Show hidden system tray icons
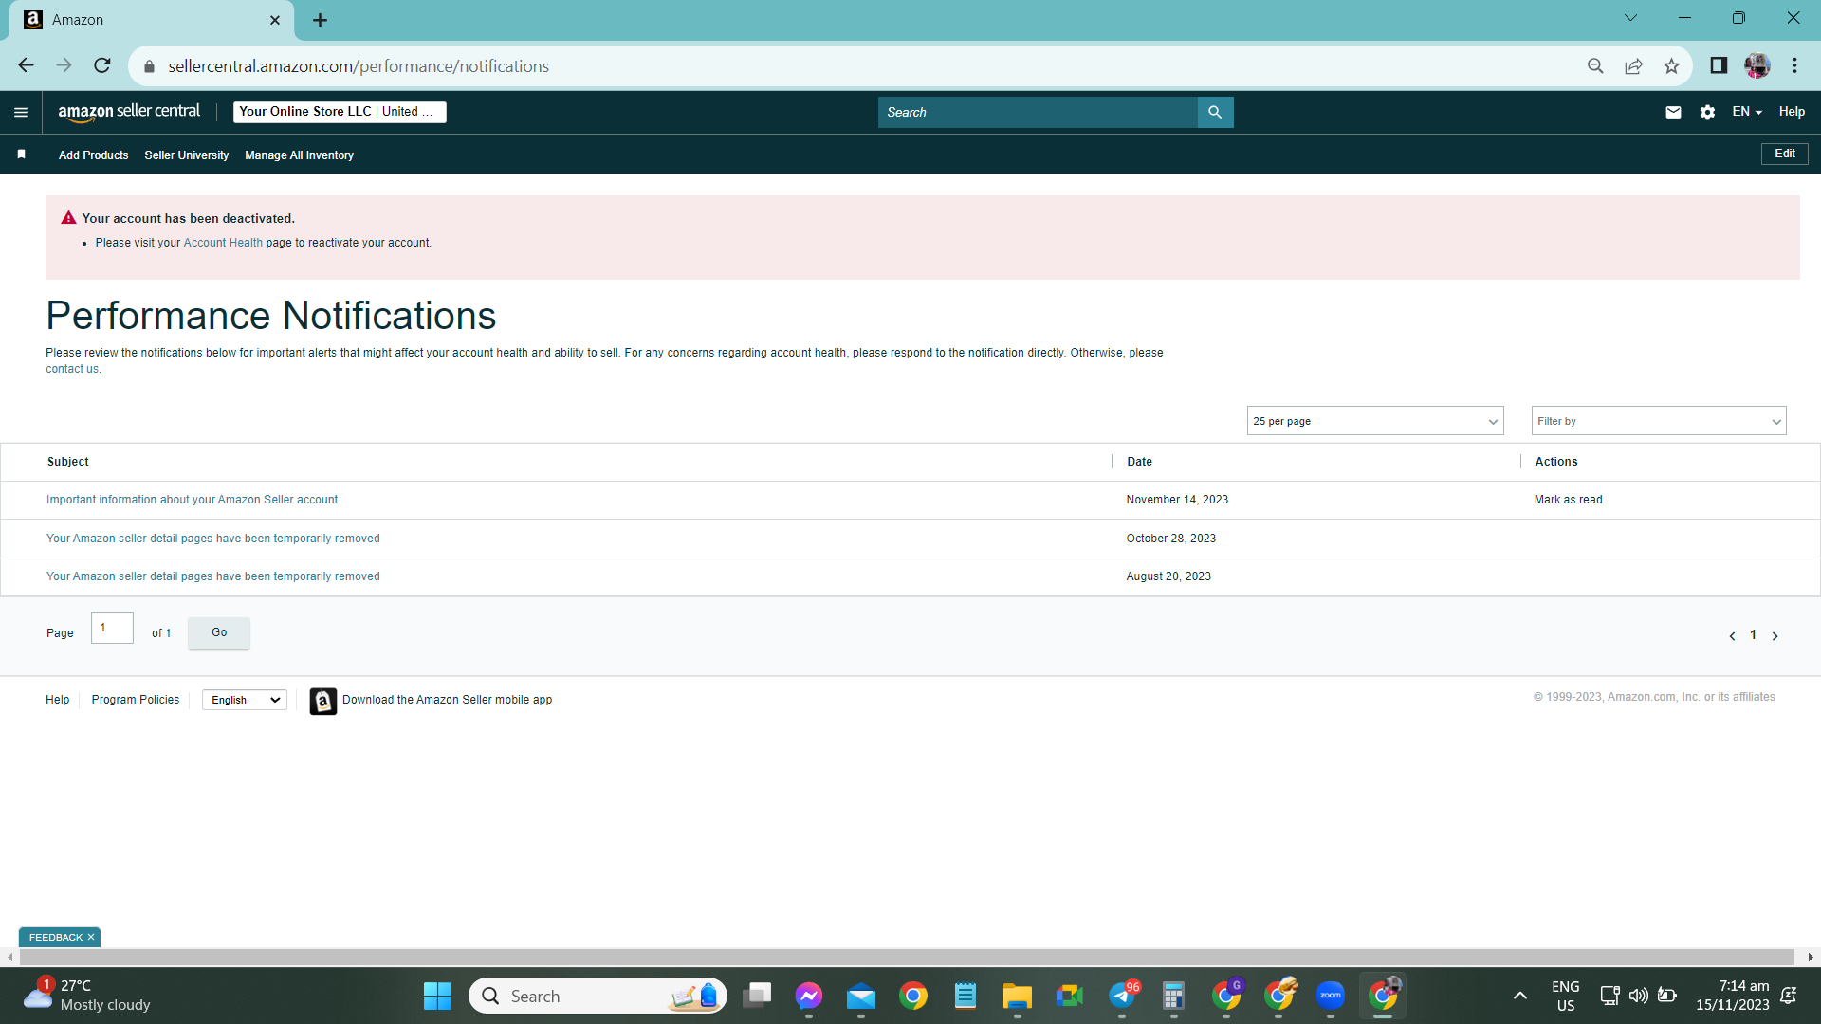 click(x=1520, y=996)
